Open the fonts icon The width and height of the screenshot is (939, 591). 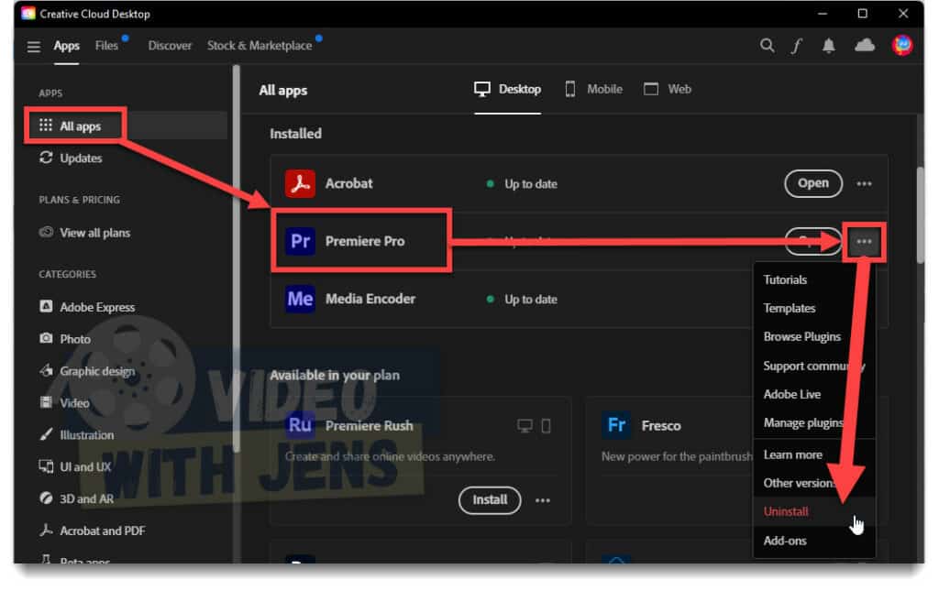coord(797,46)
